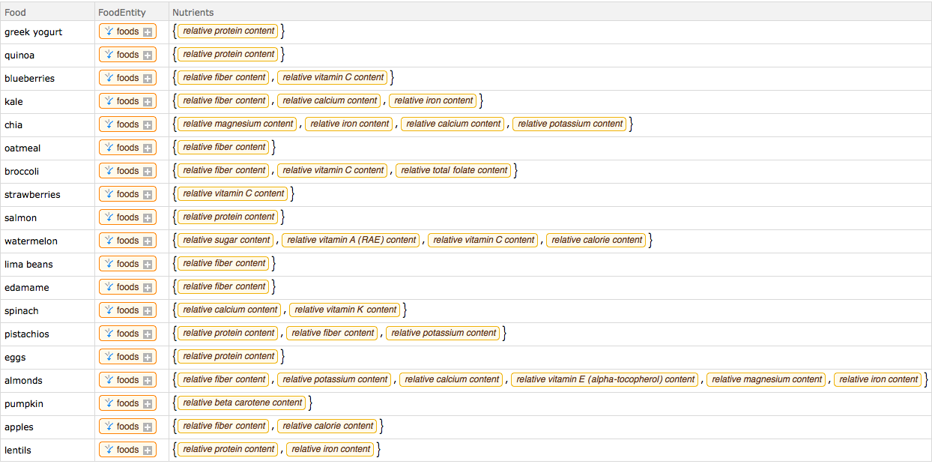Expand the plus box in the eggs row
Viewport: 932px width, 473px height.
click(148, 357)
